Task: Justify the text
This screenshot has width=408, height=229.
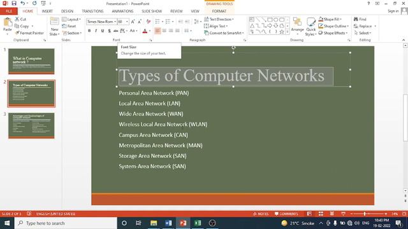Action: [177, 31]
